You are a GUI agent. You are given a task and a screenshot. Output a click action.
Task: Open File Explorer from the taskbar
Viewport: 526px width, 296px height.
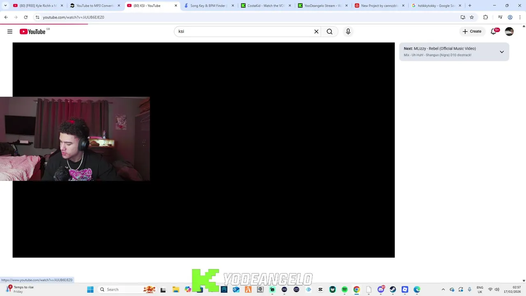click(x=175, y=289)
